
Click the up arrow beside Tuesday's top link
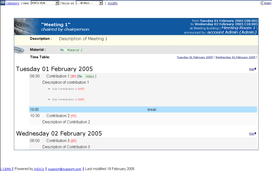255,69
